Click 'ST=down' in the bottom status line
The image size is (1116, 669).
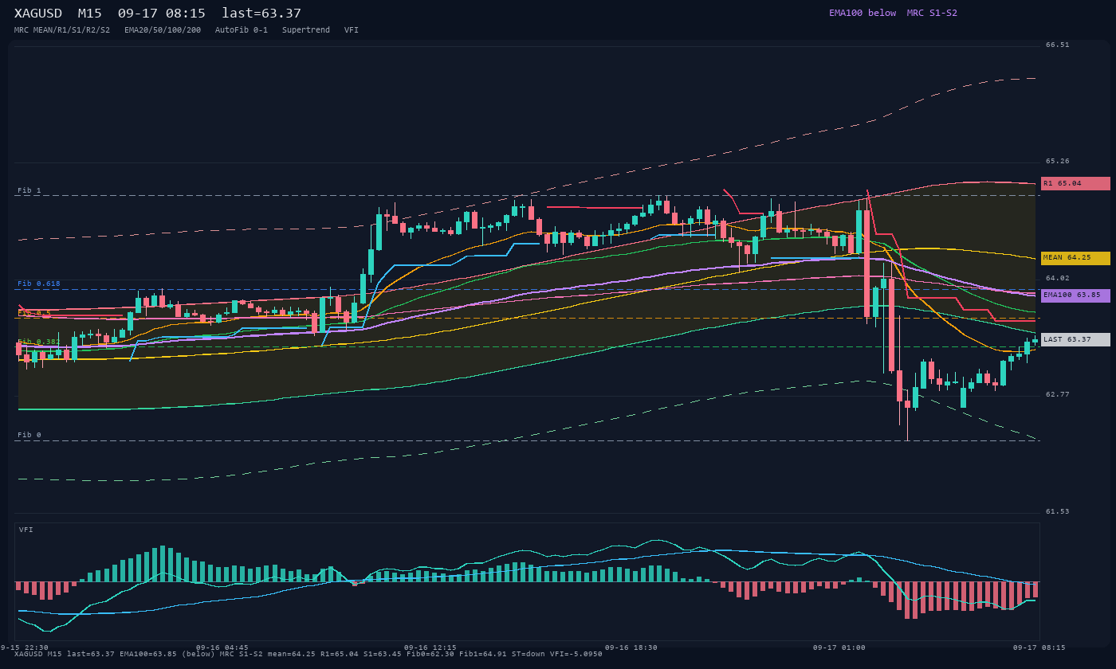[x=529, y=654]
